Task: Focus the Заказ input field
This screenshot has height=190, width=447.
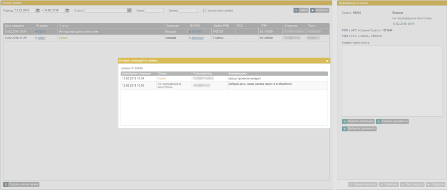Action: click(x=154, y=10)
